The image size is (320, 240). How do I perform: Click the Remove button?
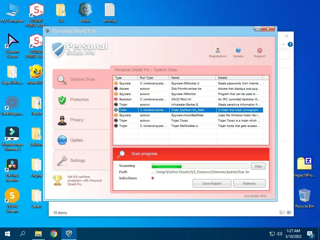249,183
